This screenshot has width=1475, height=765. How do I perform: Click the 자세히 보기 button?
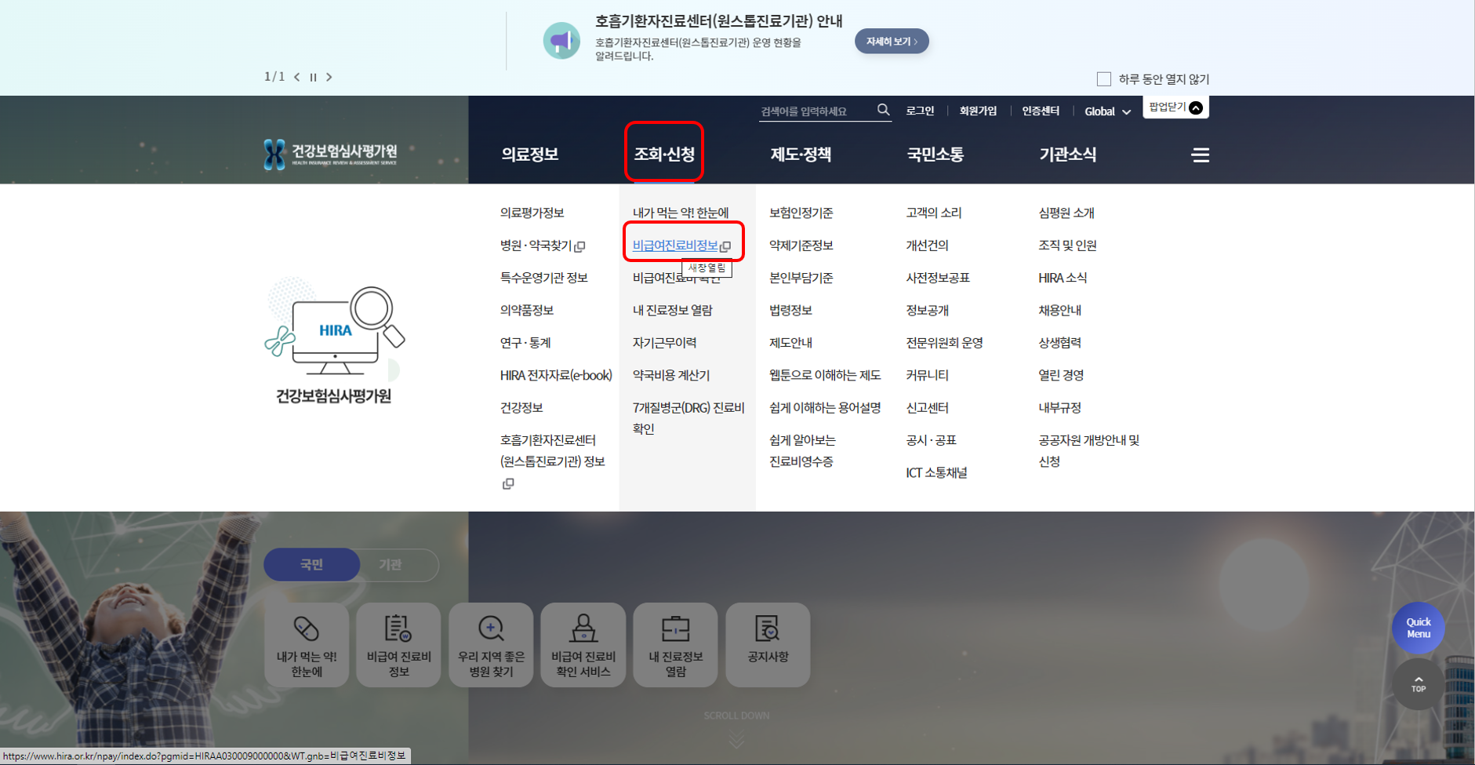892,41
